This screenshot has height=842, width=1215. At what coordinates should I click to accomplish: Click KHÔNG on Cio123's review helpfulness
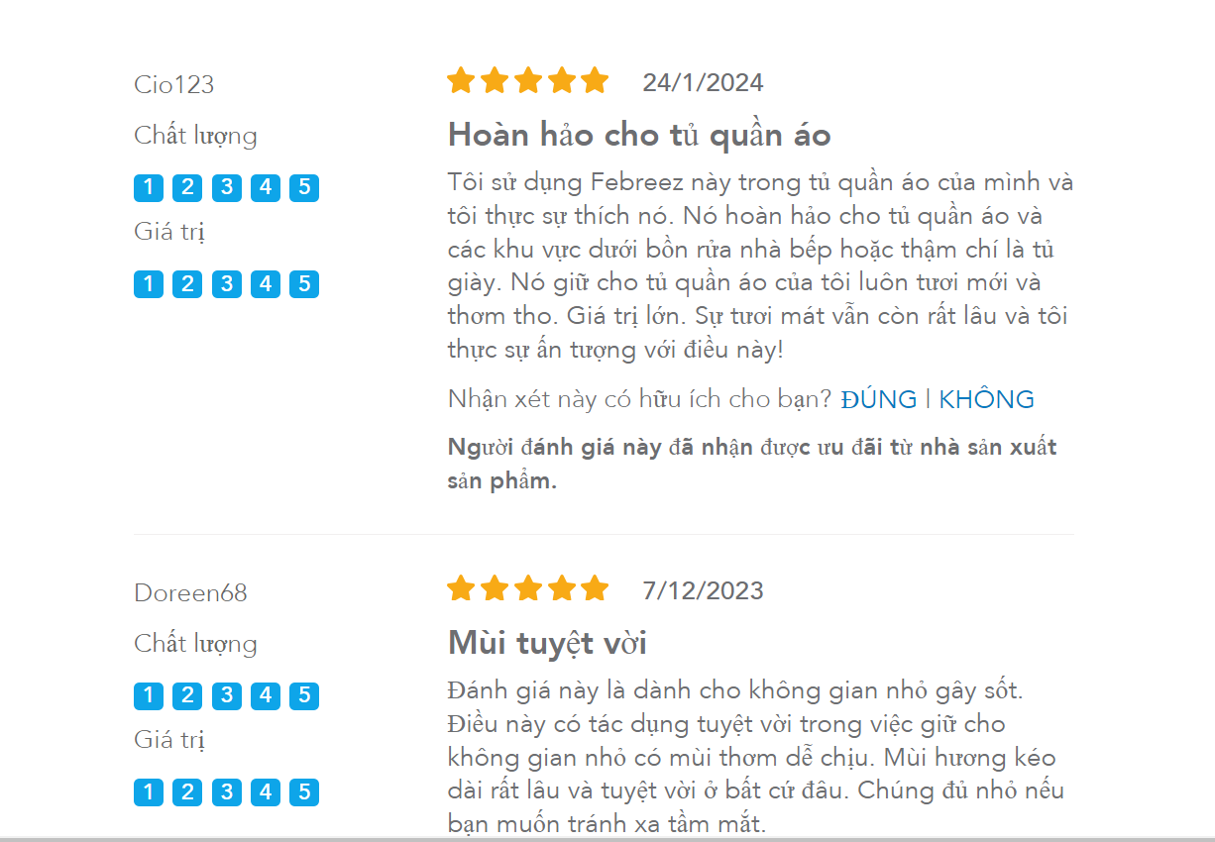coord(986,399)
